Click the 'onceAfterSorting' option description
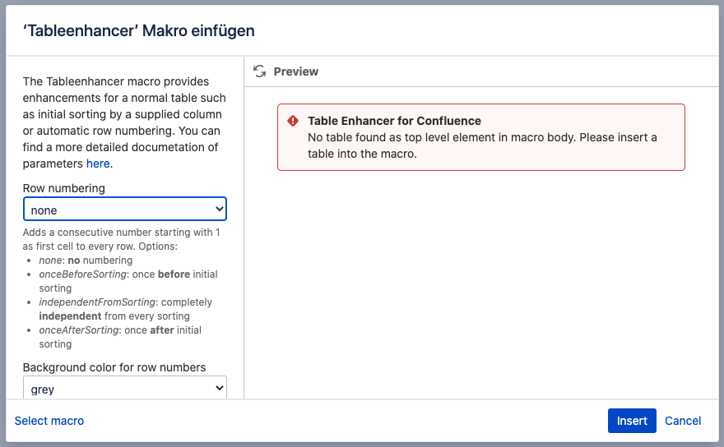Image resolution: width=724 pixels, height=447 pixels. 119,330
